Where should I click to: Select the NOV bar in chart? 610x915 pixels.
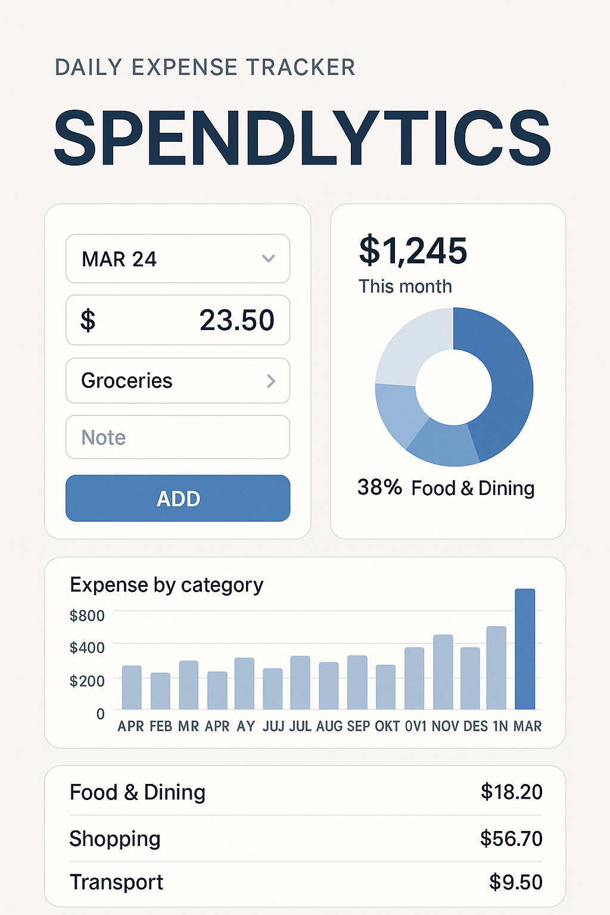click(x=443, y=672)
